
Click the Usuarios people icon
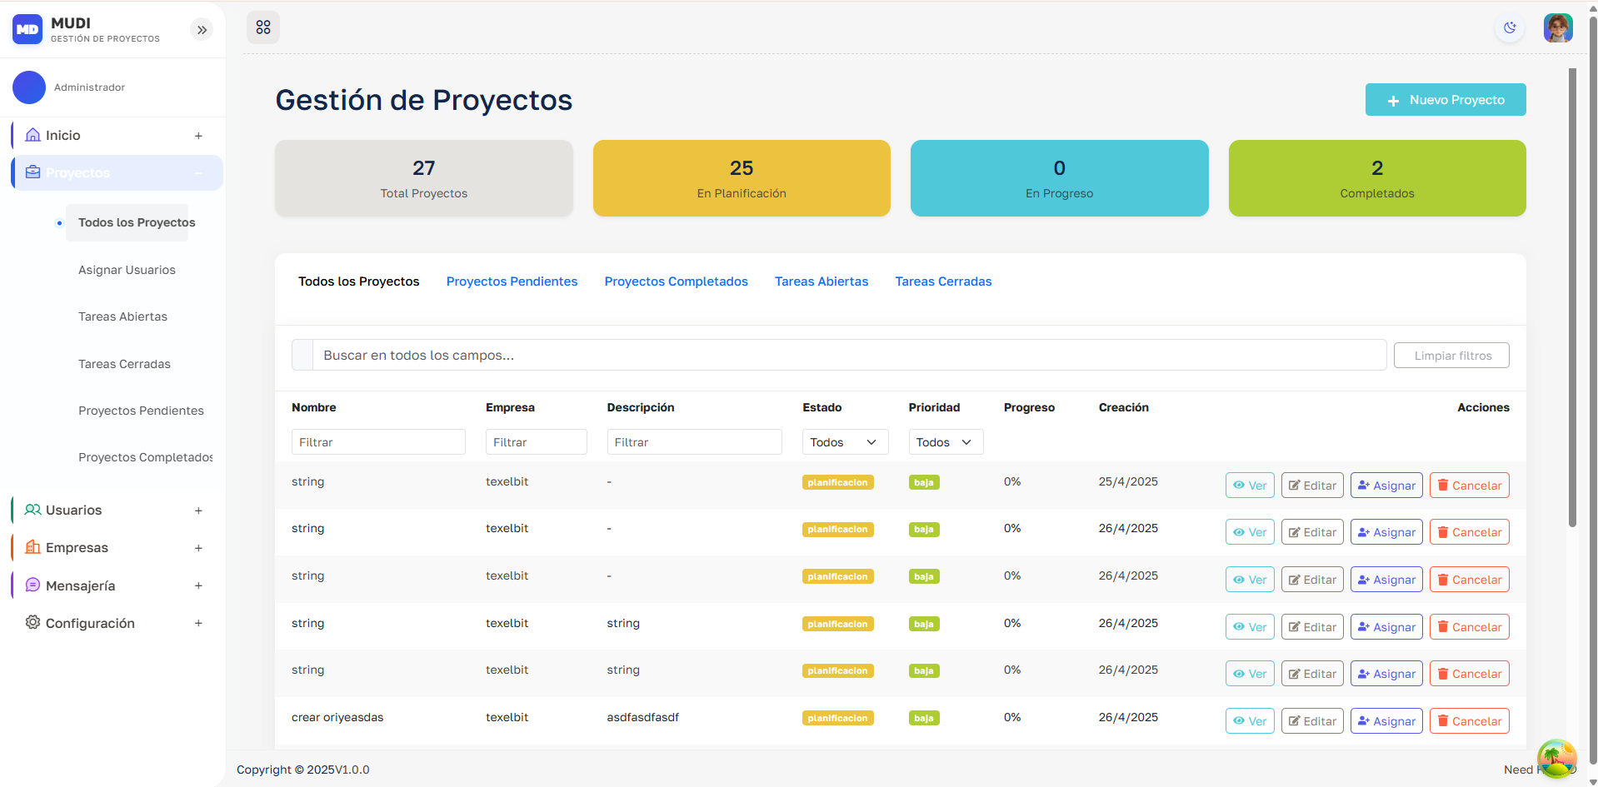coord(32,510)
